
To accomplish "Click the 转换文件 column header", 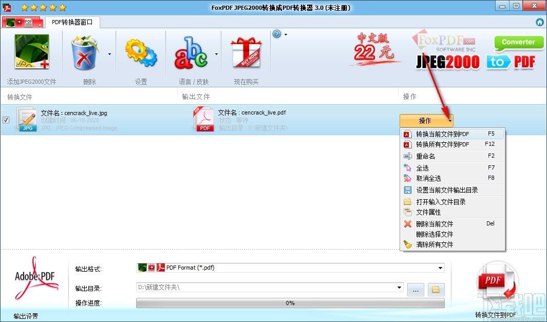I will tap(20, 97).
